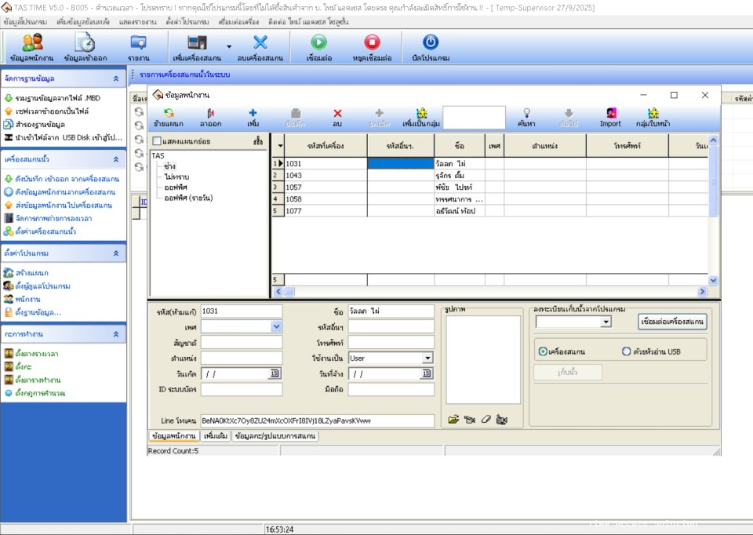Click the เชื่อมต่อเครื่องสแกน button
The width and height of the screenshot is (753, 535).
(672, 322)
